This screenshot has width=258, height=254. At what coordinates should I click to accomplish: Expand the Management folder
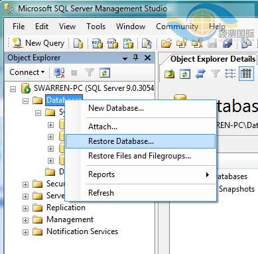pos(25,220)
